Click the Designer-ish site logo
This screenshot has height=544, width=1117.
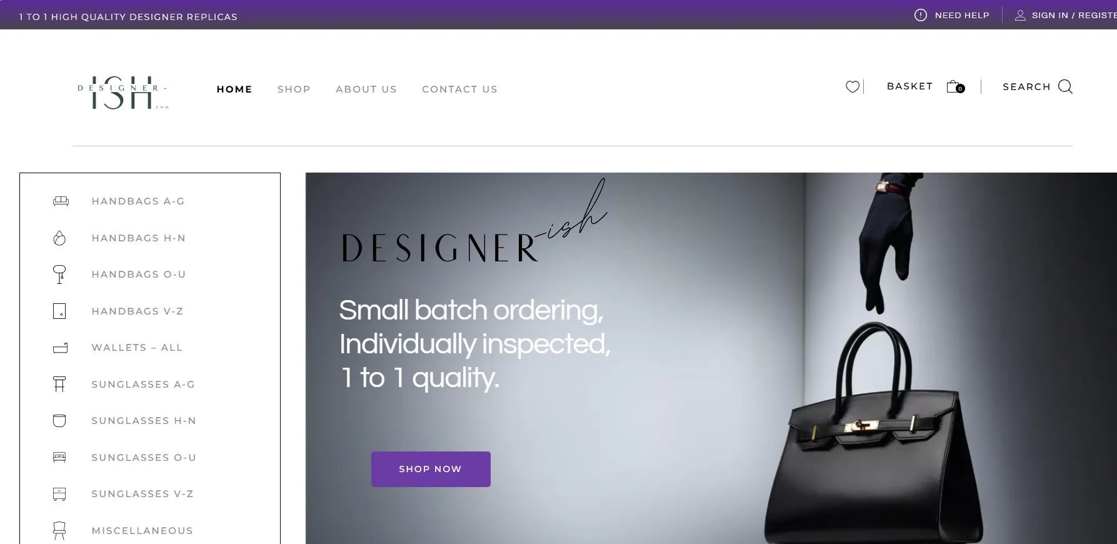[x=123, y=93]
